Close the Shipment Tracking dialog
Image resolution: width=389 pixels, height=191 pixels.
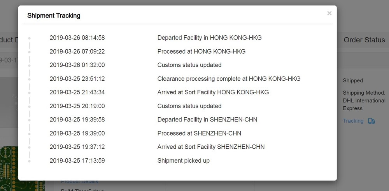(x=329, y=14)
